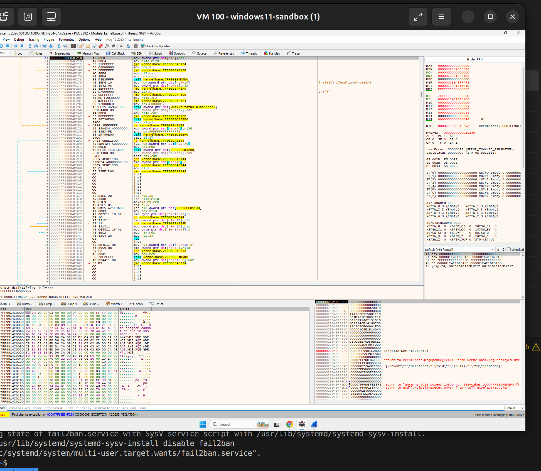
Task: Switch to the SEH tab
Action: (137, 53)
